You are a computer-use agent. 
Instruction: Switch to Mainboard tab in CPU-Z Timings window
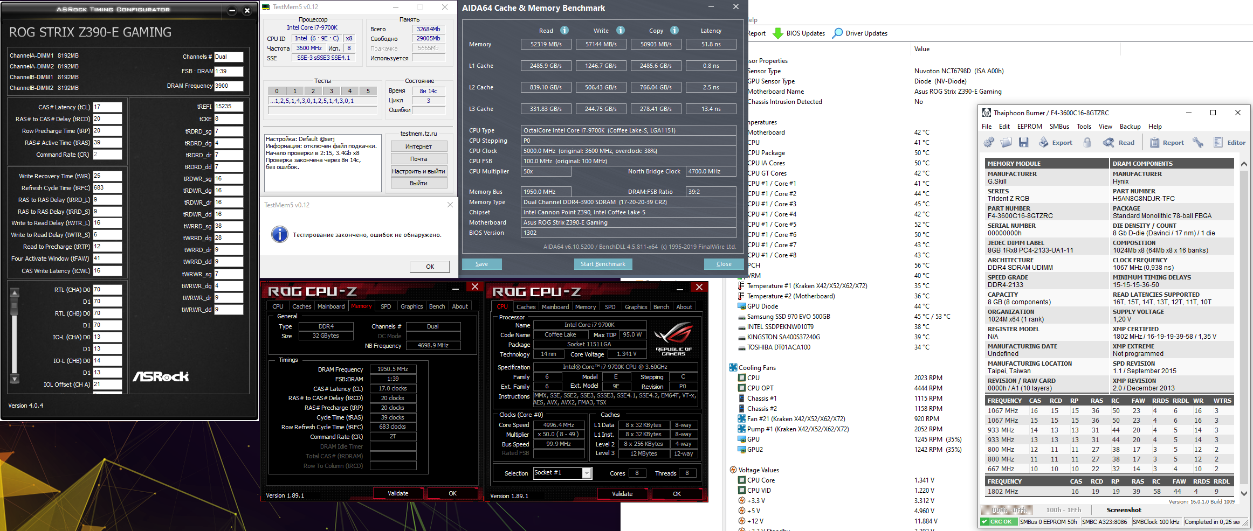click(x=331, y=306)
